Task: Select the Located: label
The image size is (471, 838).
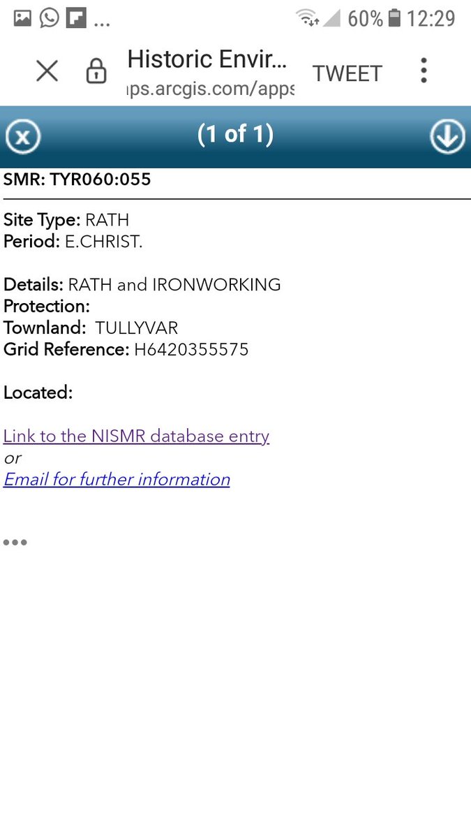Action: tap(38, 392)
